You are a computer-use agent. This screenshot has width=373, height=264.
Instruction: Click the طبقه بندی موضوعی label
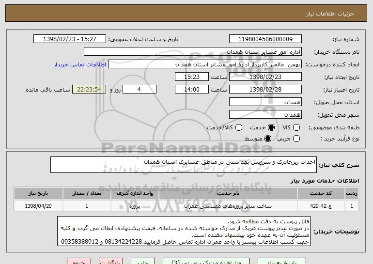click(334, 128)
